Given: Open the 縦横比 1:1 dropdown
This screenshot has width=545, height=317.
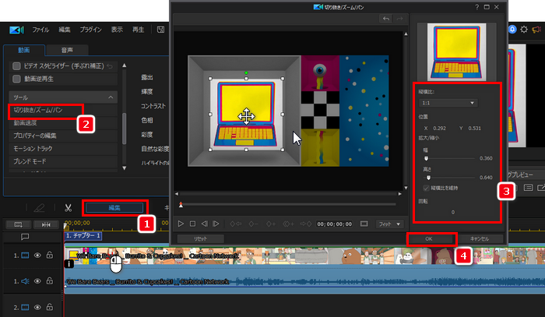Looking at the screenshot, I should [448, 102].
